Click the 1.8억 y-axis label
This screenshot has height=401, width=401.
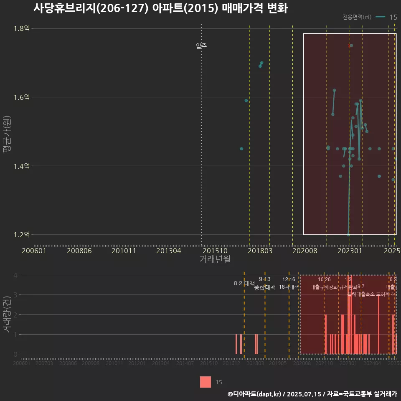(22, 28)
